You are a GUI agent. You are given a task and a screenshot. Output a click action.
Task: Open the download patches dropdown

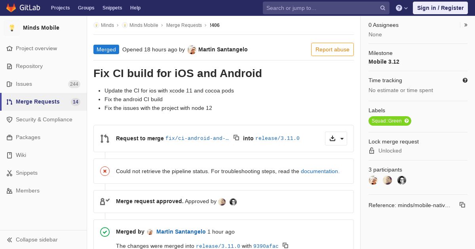336,138
